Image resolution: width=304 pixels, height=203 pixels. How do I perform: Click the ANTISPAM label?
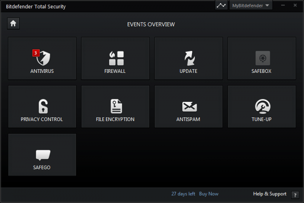188,119
